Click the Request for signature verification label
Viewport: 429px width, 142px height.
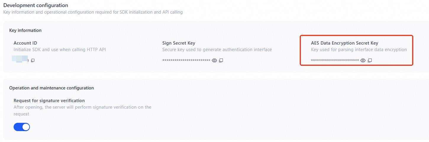[49, 101]
